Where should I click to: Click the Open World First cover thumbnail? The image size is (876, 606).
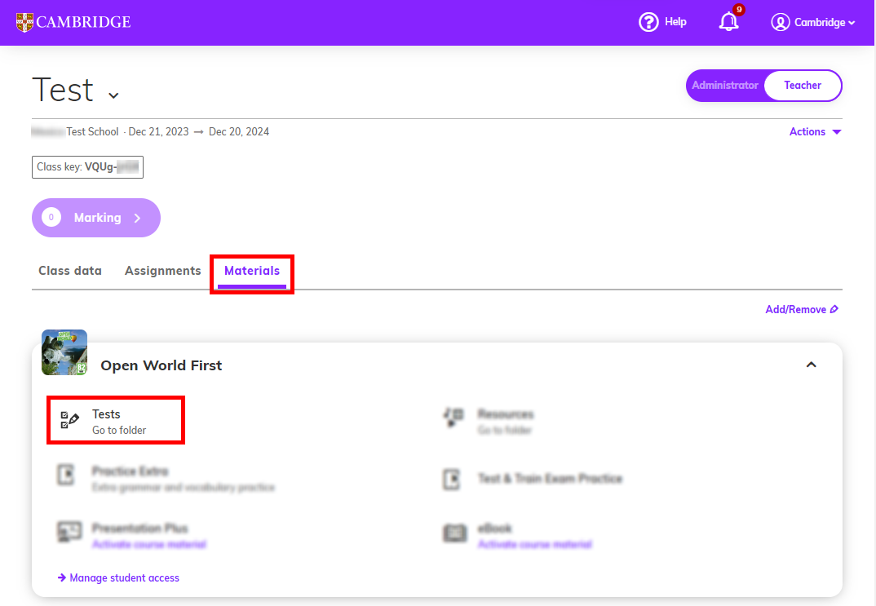(x=64, y=352)
